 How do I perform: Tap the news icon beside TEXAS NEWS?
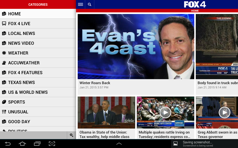point(4,82)
